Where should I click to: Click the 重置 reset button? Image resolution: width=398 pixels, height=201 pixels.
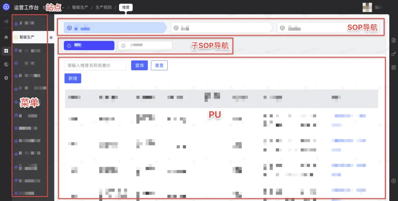(159, 66)
